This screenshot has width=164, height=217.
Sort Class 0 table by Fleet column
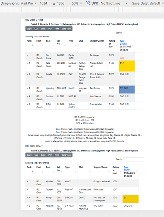click(x=40, y=45)
